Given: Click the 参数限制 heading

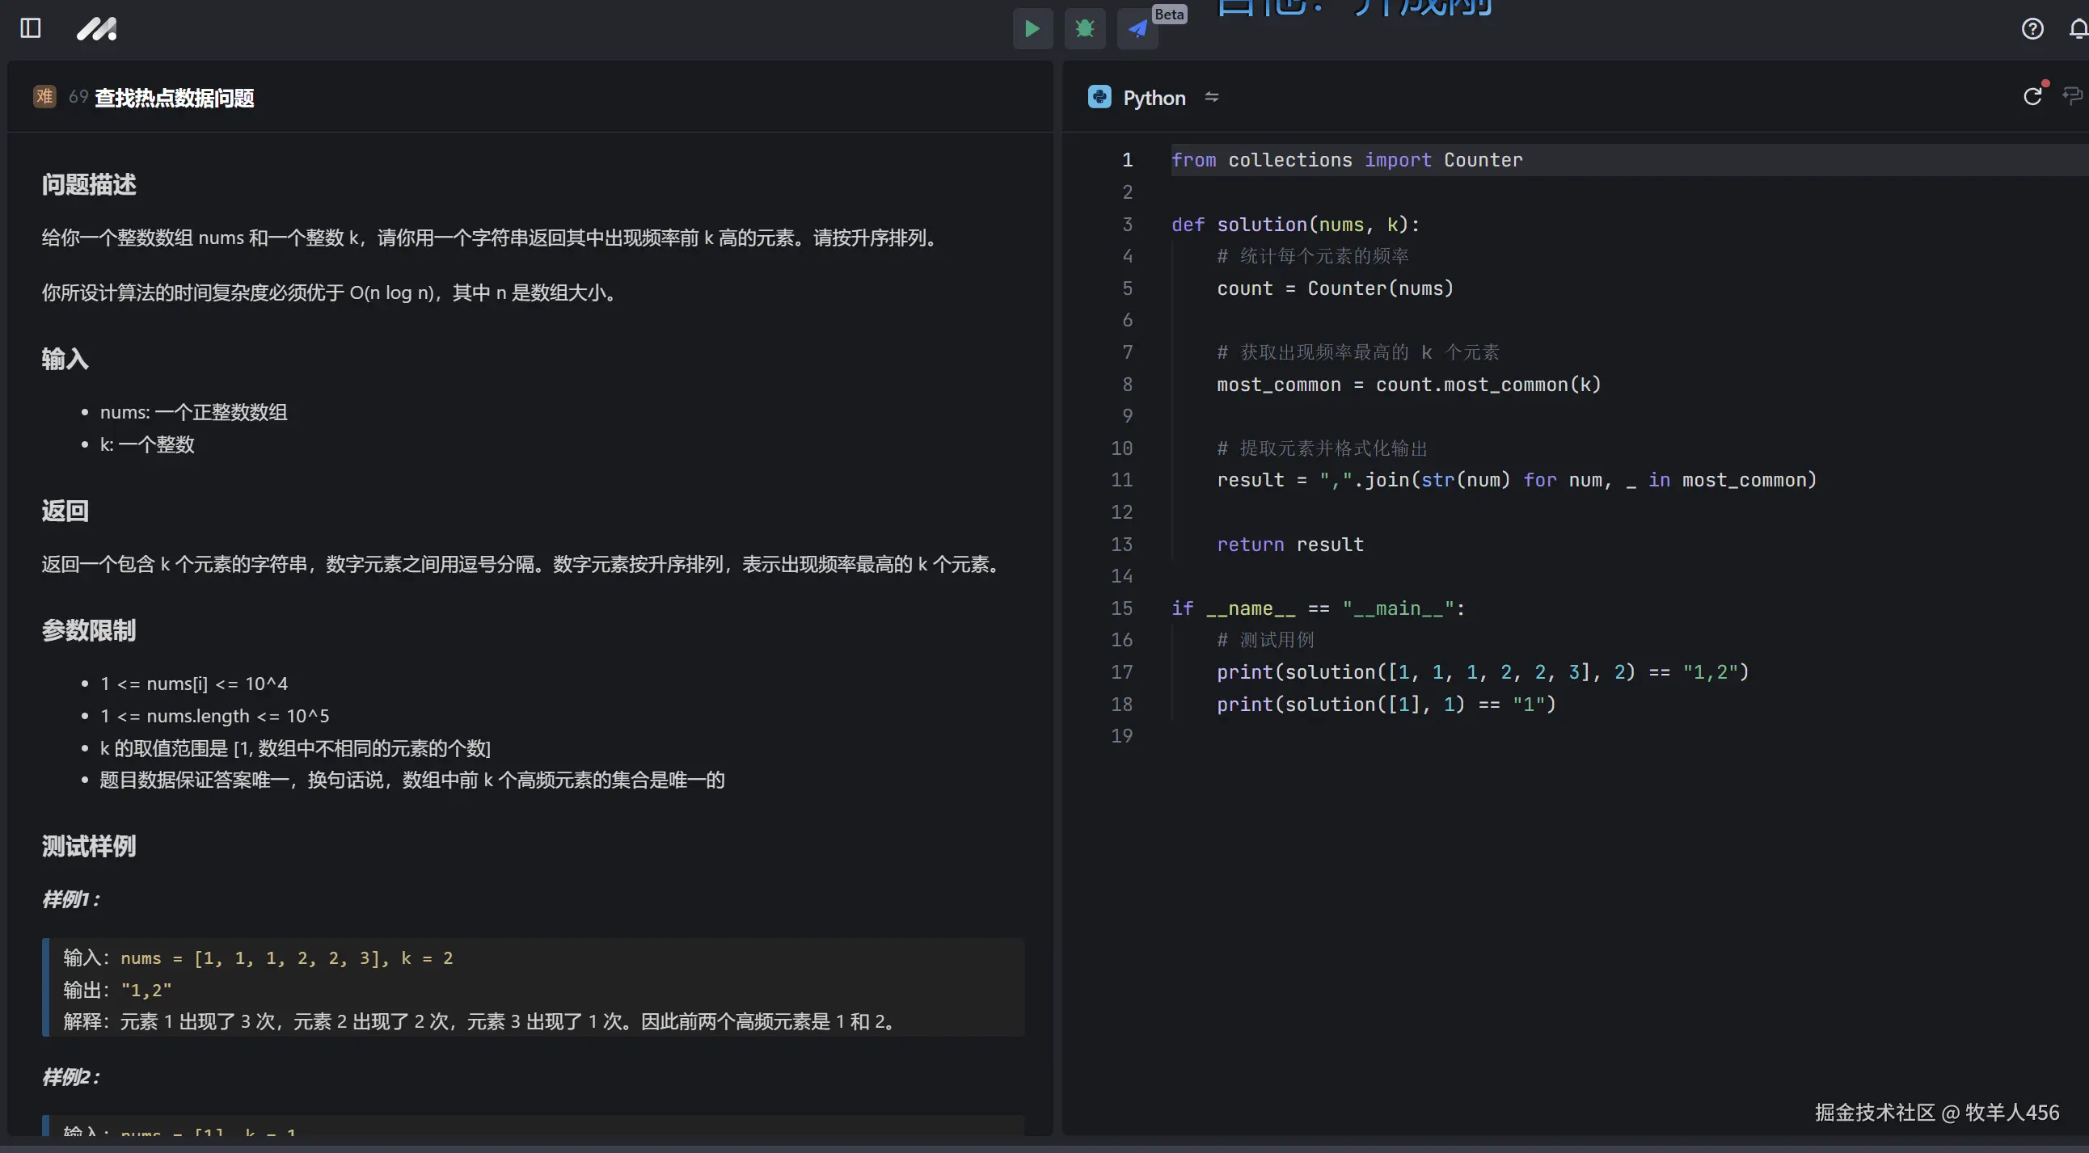Looking at the screenshot, I should tap(89, 630).
